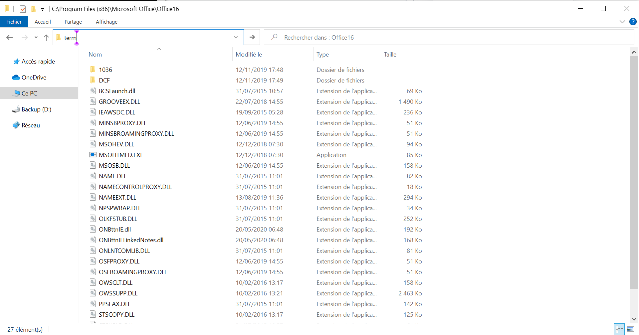Select the MINSBROAMINGPROXY.DLL file icon
The width and height of the screenshot is (639, 335).
93,133
